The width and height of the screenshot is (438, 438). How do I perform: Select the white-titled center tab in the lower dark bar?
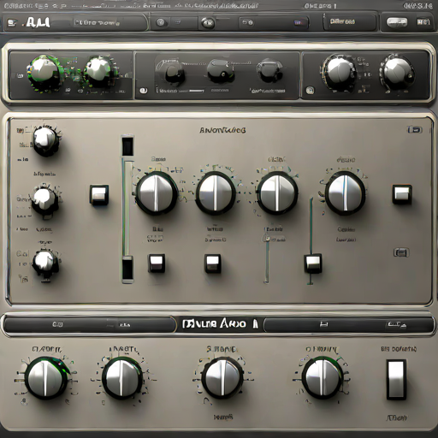tap(220, 324)
